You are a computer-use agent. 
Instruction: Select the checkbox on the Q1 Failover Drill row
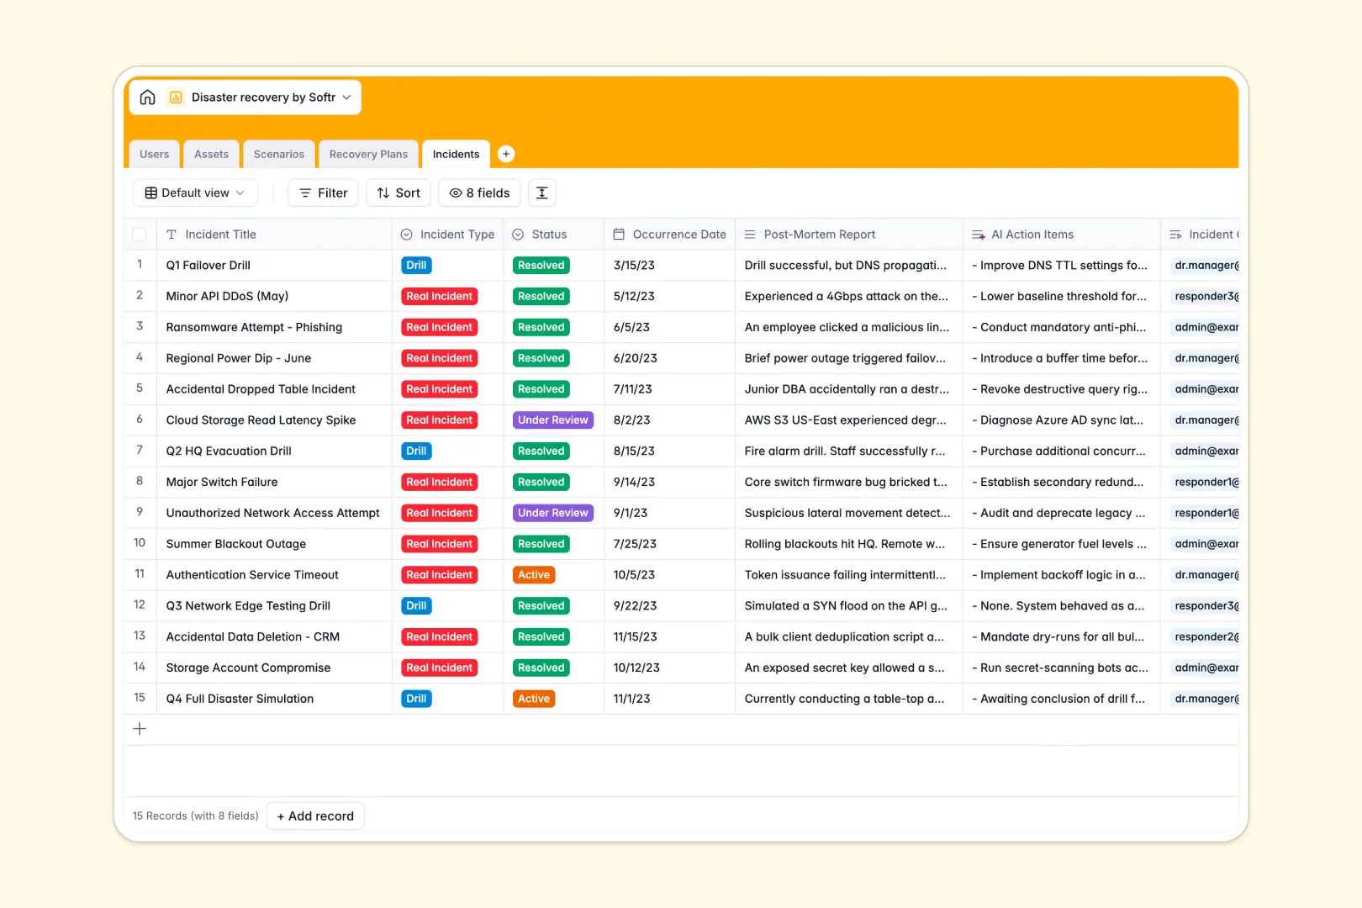140,265
